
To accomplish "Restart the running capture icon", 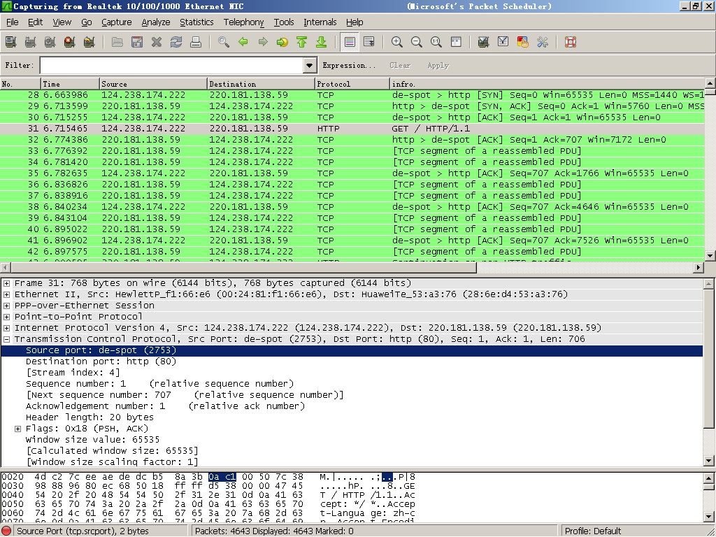I will [x=89, y=42].
